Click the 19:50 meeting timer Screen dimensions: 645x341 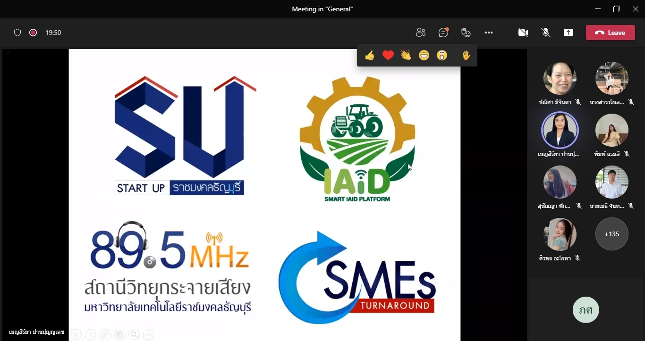pos(53,33)
